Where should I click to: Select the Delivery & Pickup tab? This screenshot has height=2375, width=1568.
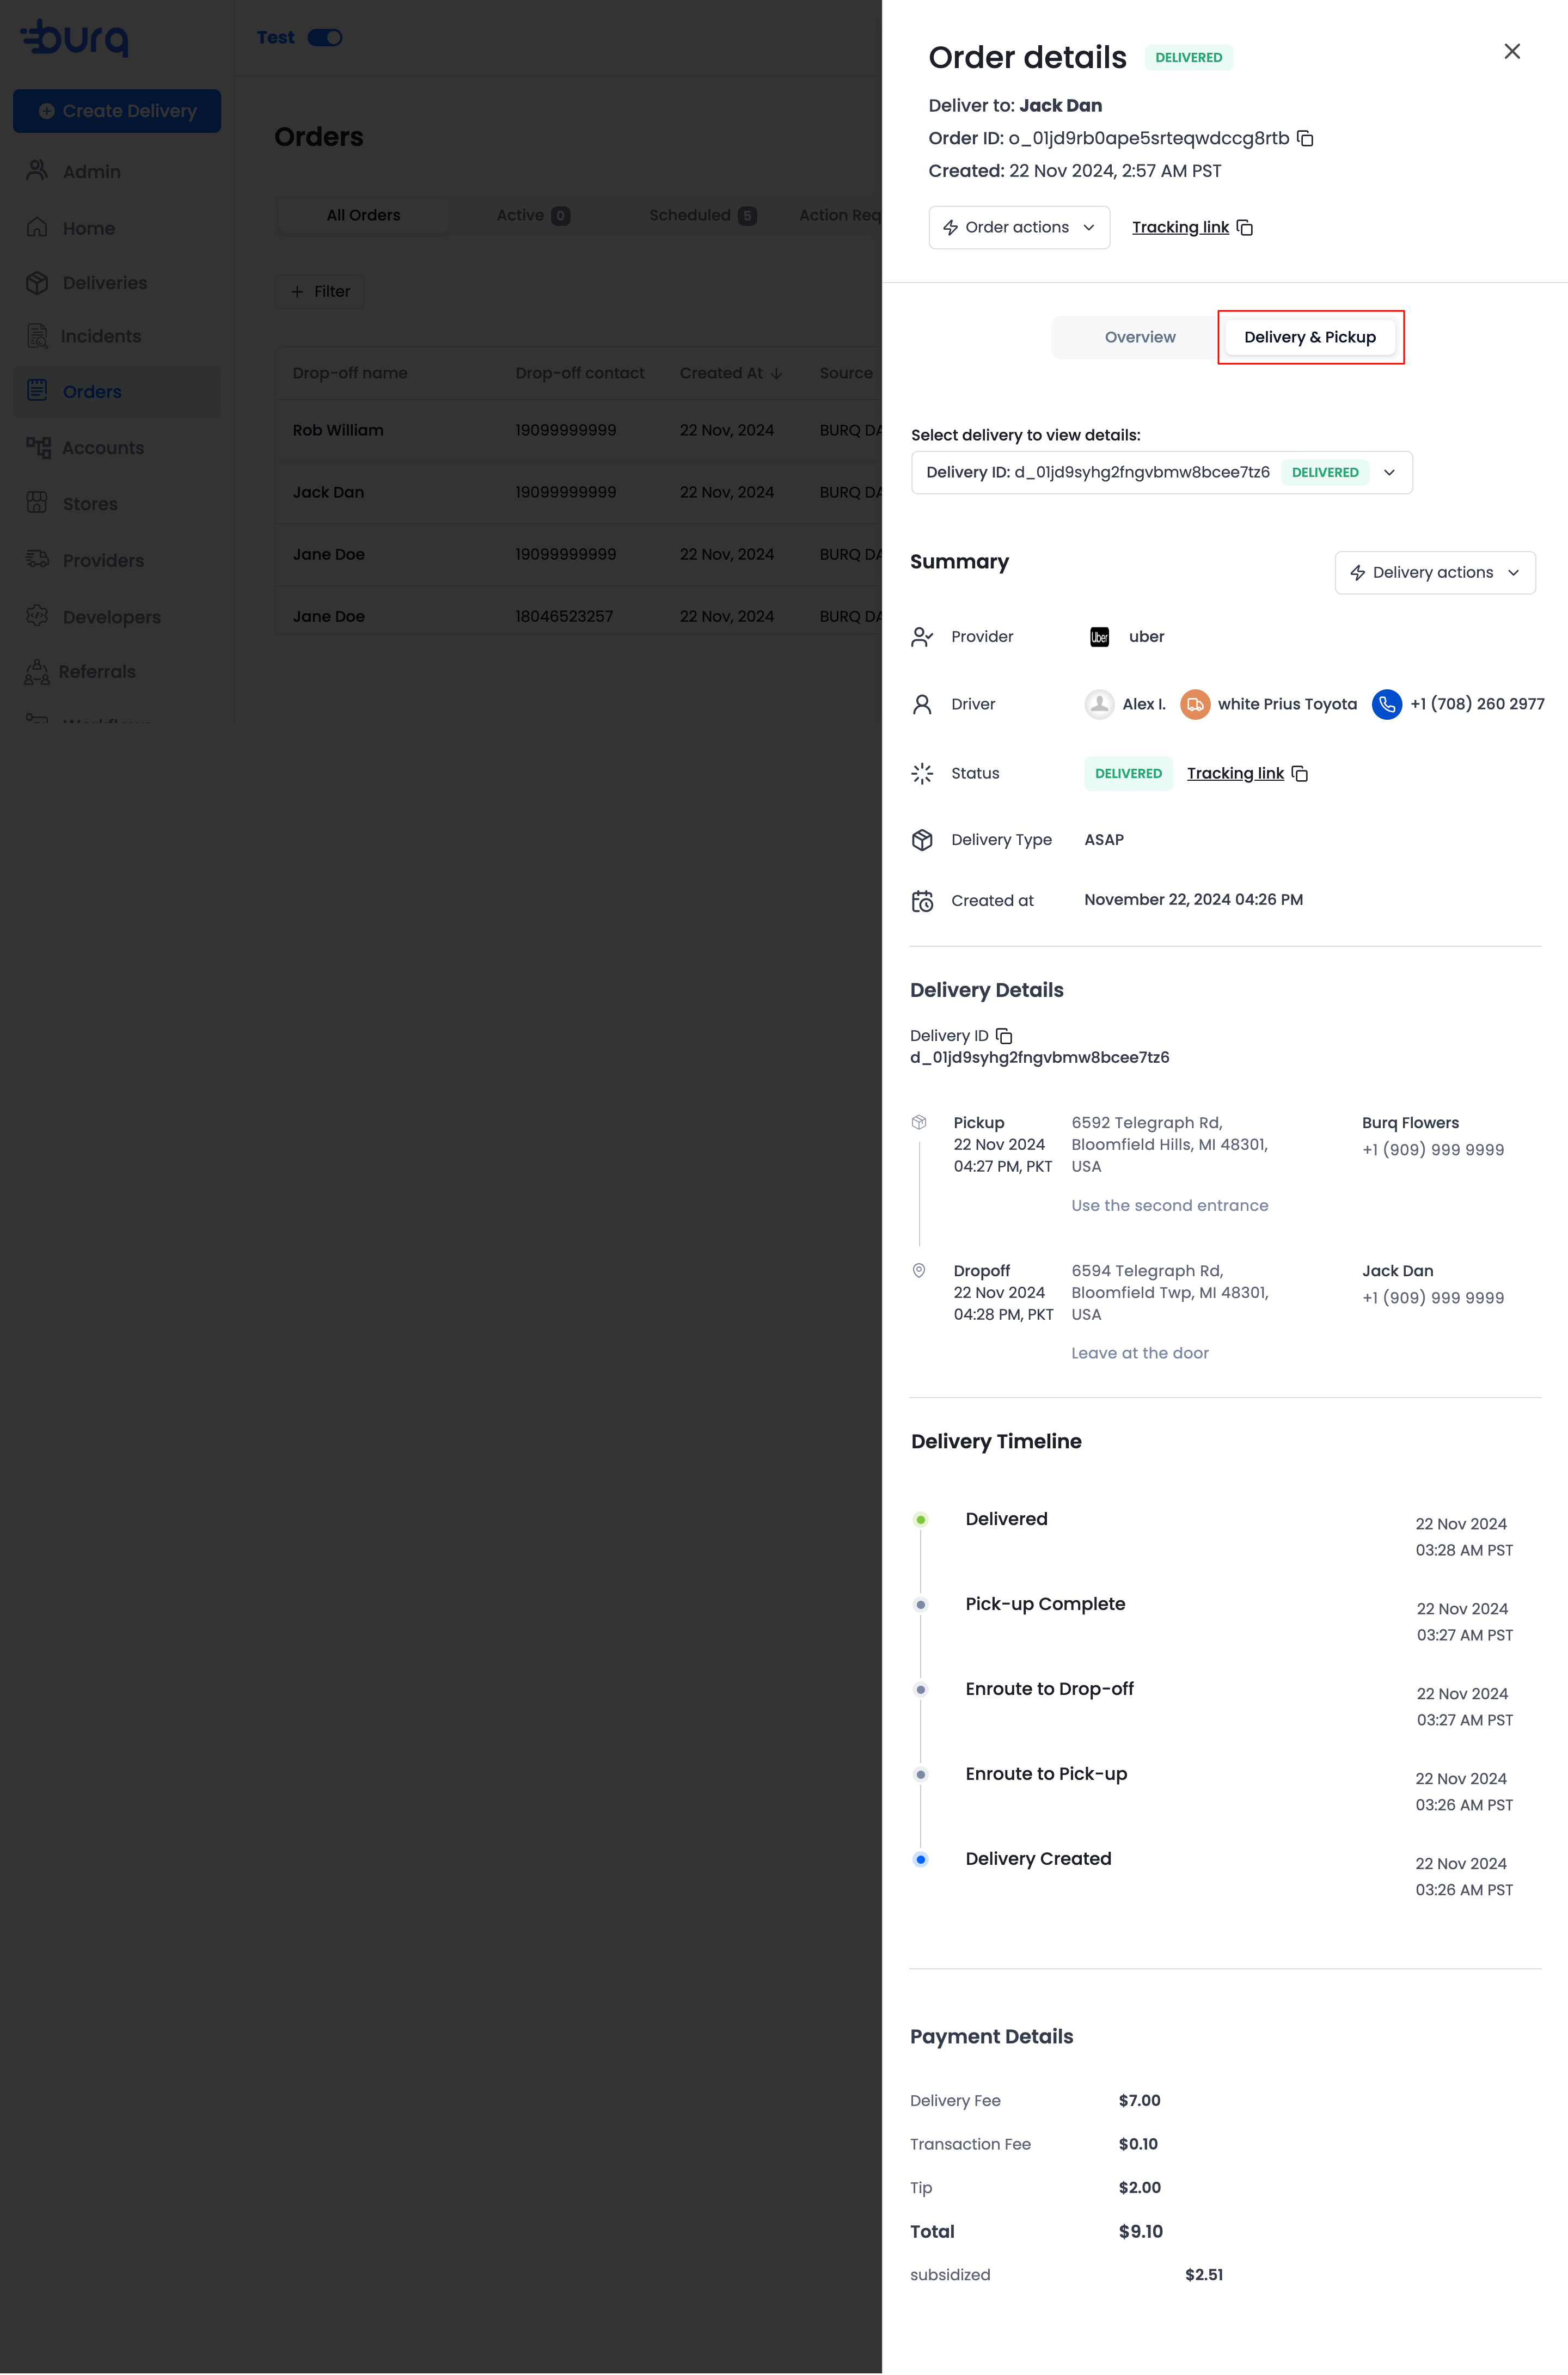coord(1309,338)
